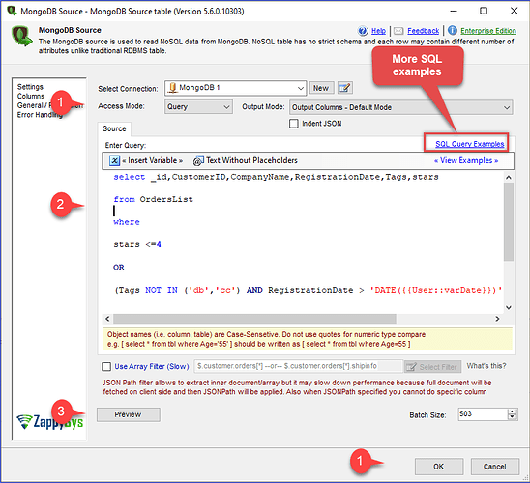Expand the Access Mode combo box

click(198, 107)
